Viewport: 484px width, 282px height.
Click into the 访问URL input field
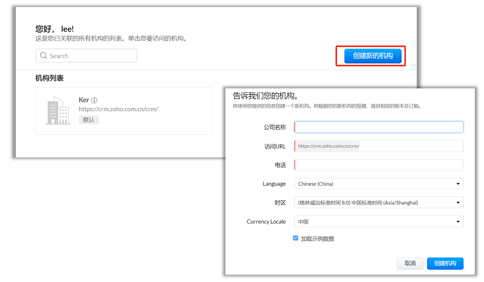tap(410, 146)
